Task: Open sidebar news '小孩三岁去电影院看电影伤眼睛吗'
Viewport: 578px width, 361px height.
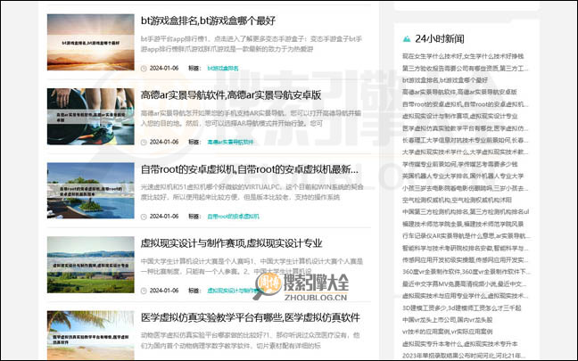Action: pyautogui.click(x=466, y=188)
